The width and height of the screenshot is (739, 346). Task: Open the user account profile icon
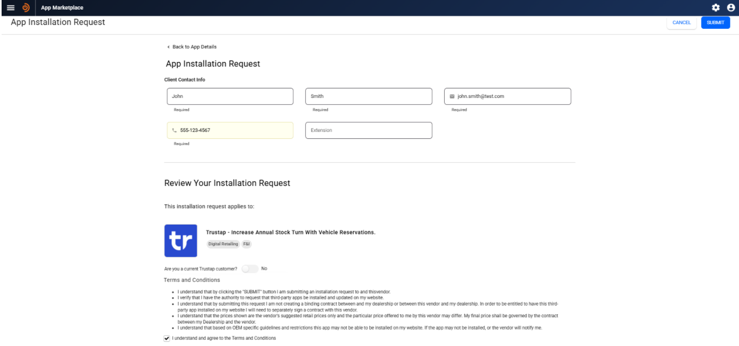730,7
